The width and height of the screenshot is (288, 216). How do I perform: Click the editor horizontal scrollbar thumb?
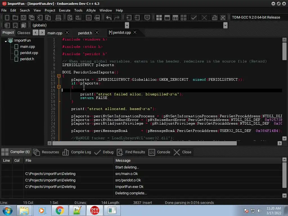(144, 143)
